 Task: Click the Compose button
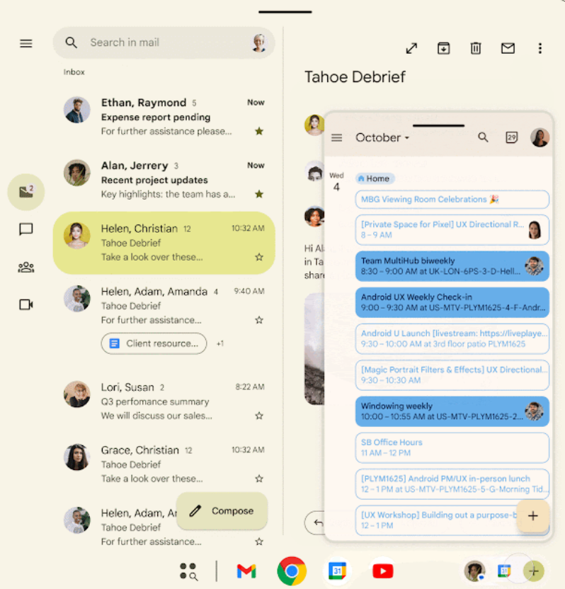[222, 510]
